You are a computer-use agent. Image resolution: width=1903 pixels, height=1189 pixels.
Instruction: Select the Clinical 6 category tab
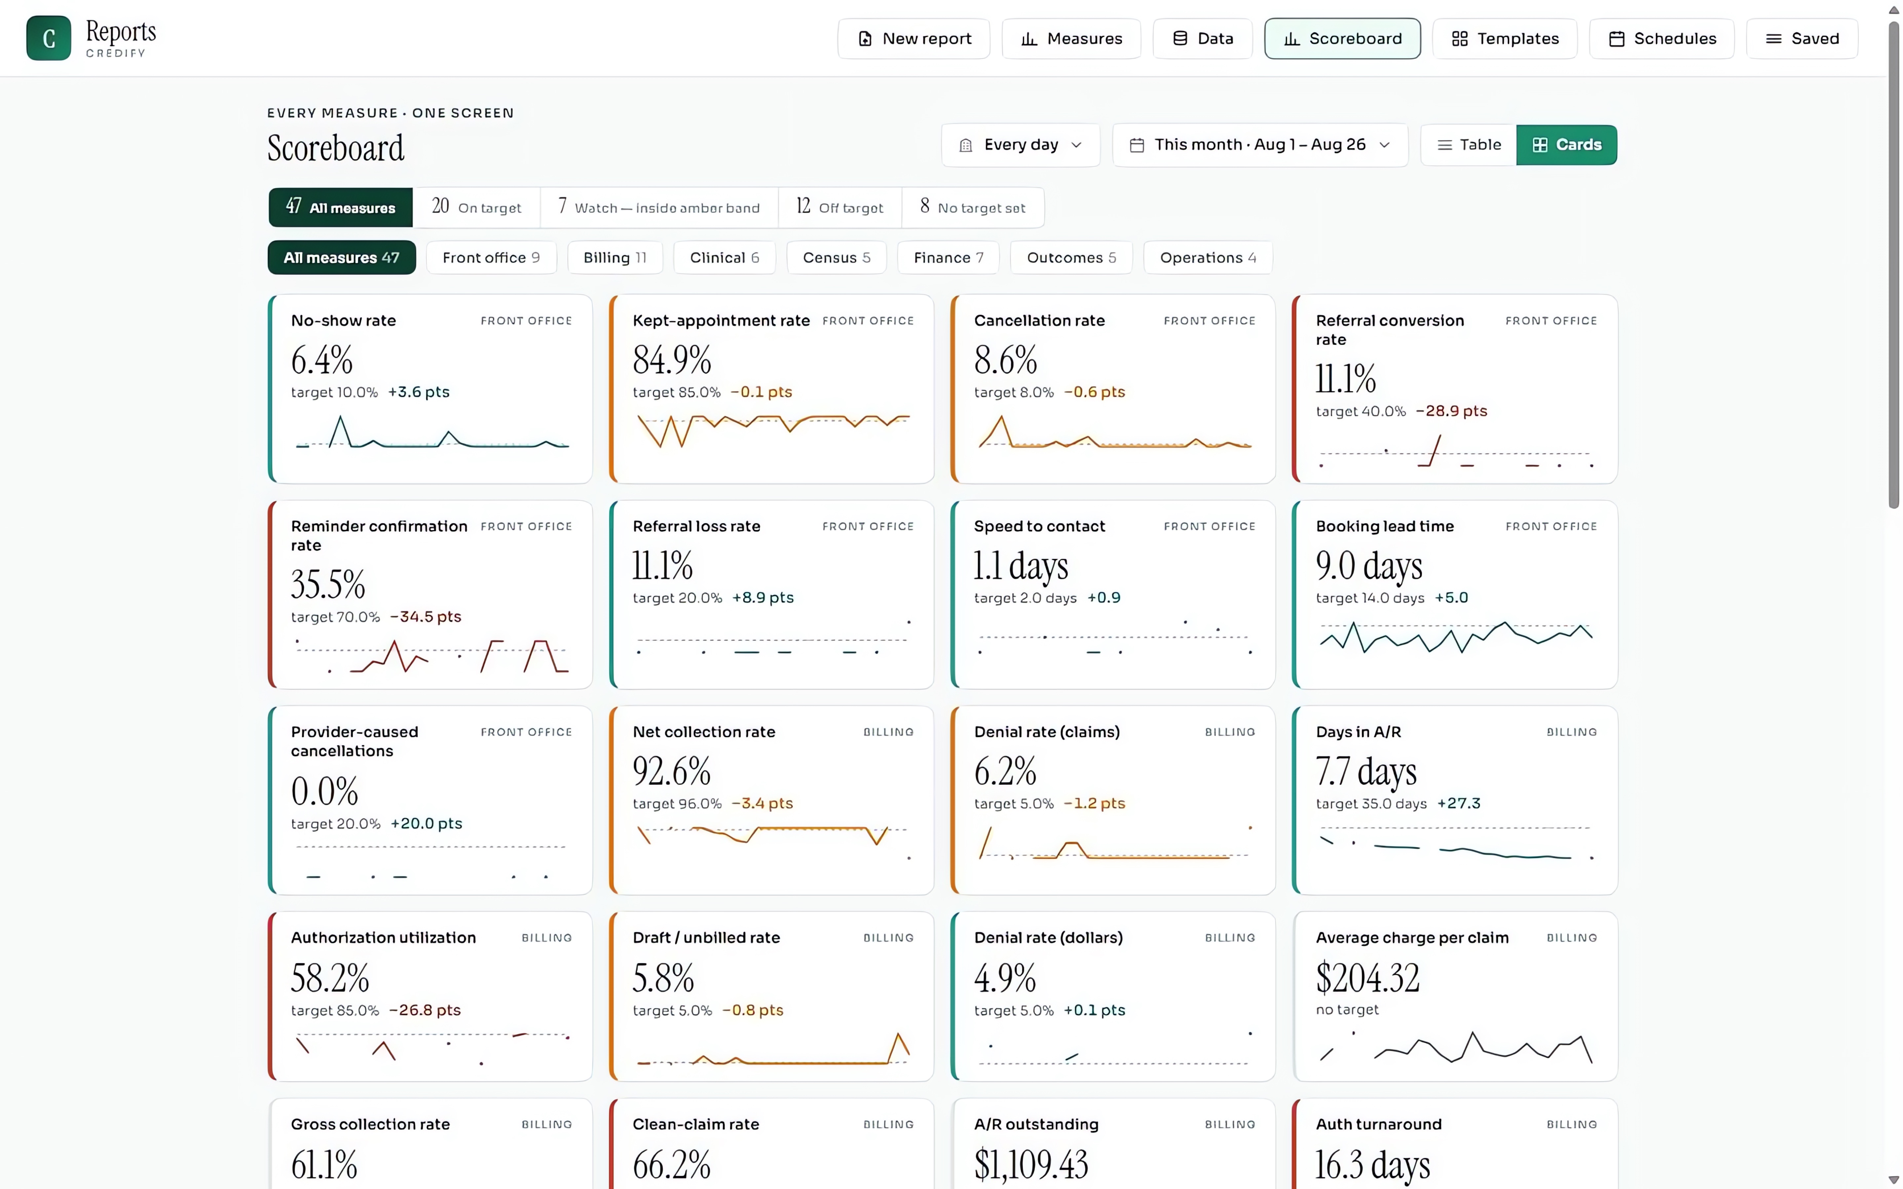[x=724, y=258]
